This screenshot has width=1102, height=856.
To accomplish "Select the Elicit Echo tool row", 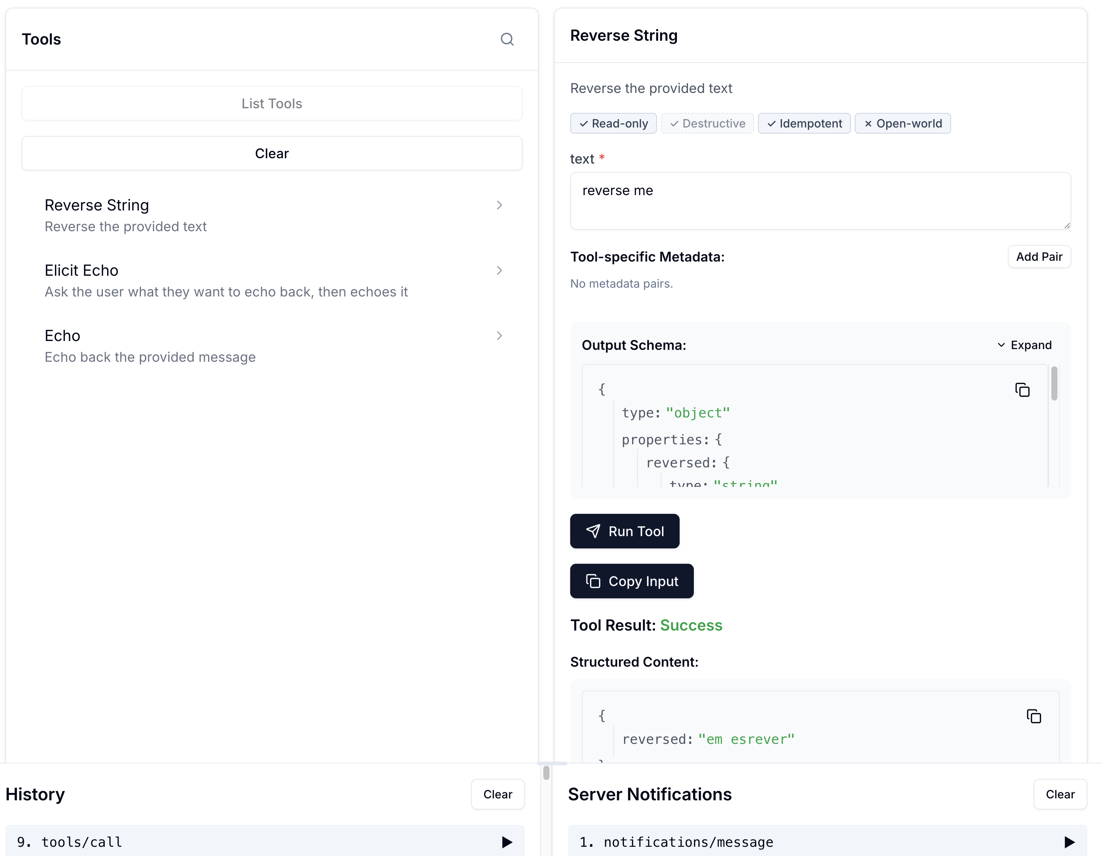I will click(271, 281).
